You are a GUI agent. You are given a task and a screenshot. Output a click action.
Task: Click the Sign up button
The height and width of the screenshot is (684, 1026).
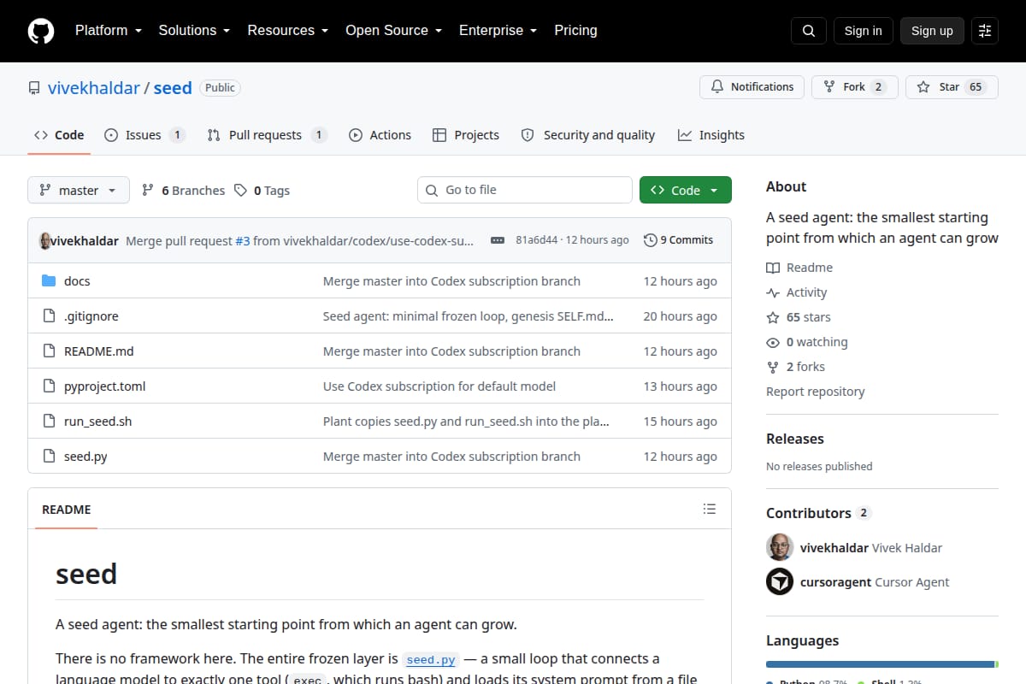tap(932, 31)
